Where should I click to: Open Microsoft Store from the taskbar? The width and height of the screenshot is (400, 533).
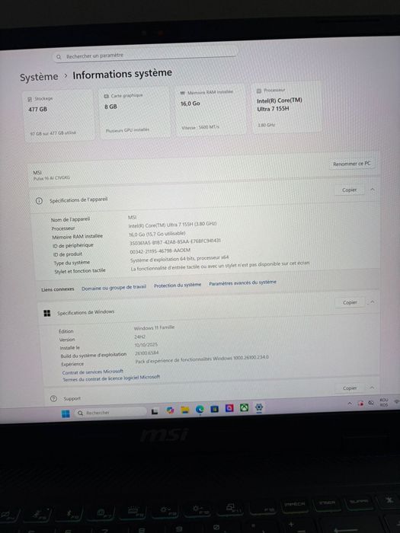(214, 409)
